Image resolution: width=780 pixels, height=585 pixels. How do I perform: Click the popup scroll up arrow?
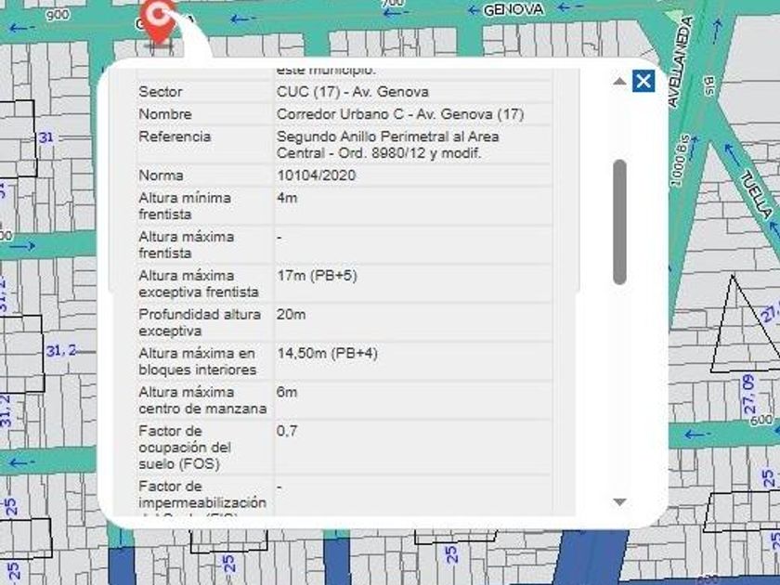(619, 82)
